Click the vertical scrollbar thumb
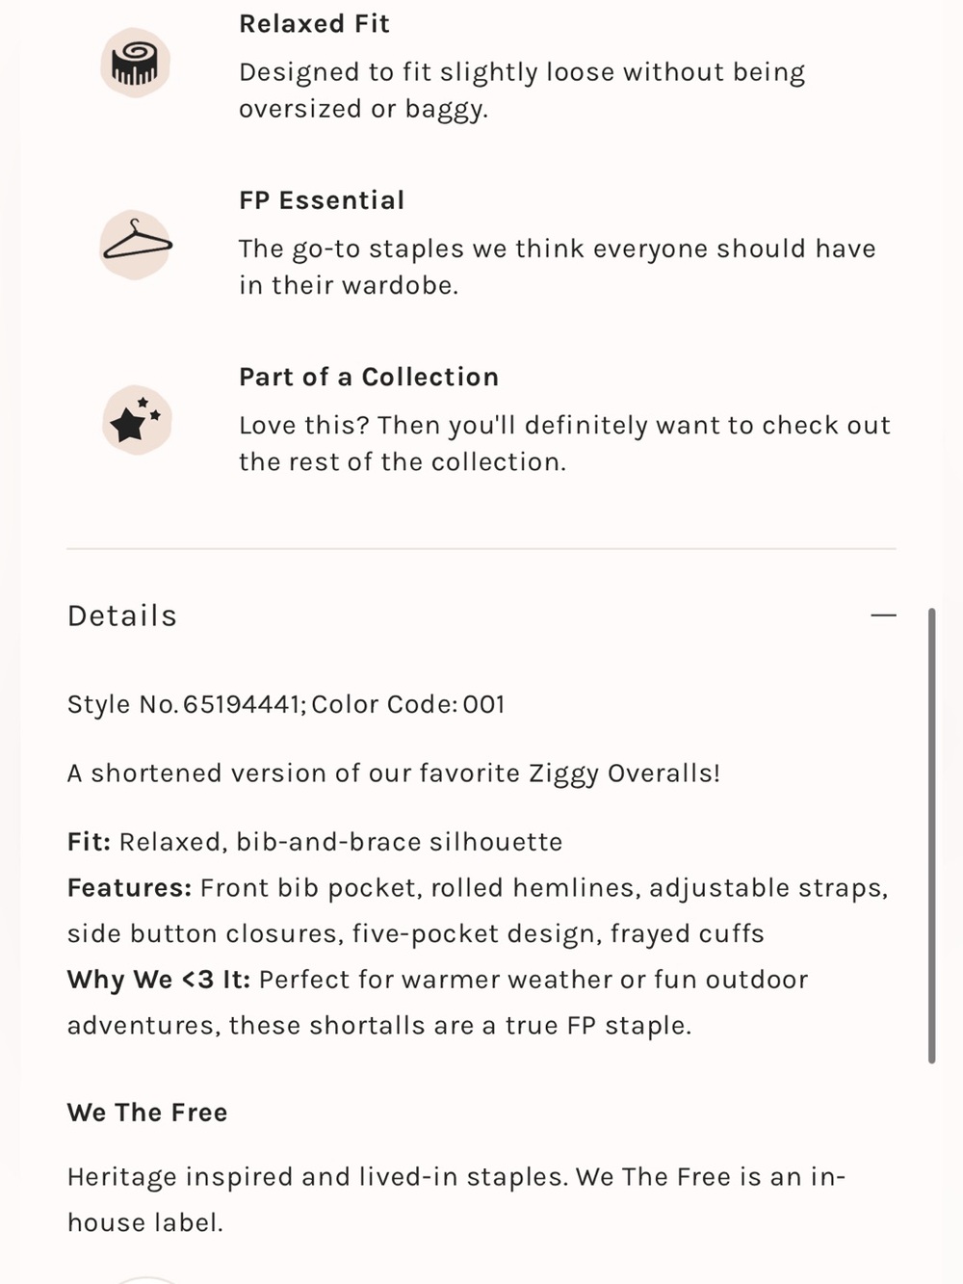 931,835
